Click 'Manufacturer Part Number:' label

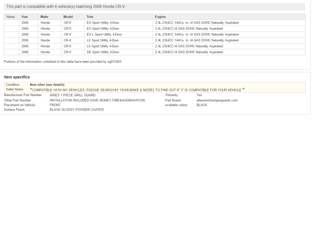coord(23,95)
